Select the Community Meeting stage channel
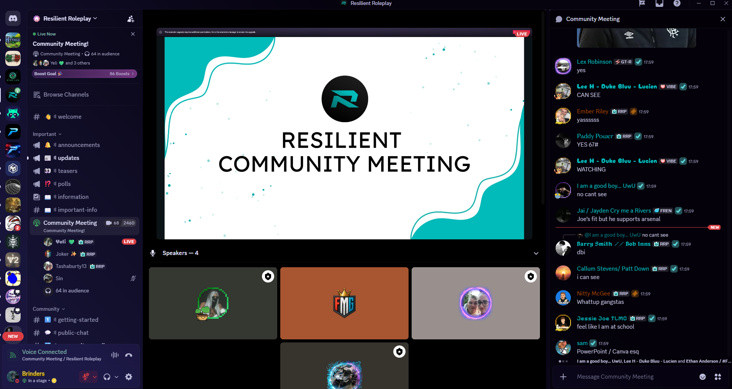This screenshot has height=389, width=732. (x=84, y=226)
